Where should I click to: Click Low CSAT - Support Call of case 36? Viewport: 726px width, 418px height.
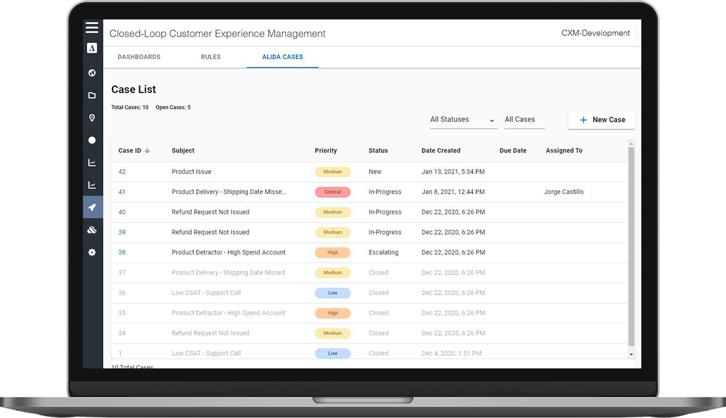point(206,293)
